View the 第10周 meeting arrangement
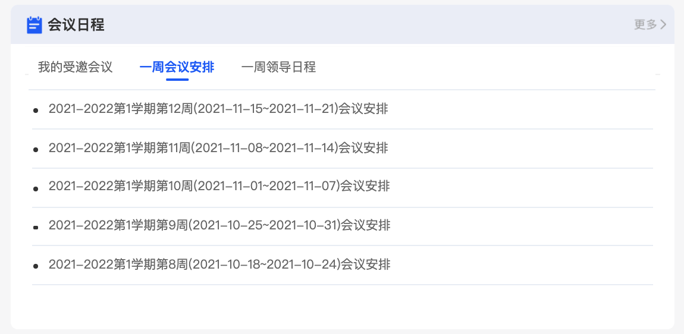 pyautogui.click(x=219, y=186)
